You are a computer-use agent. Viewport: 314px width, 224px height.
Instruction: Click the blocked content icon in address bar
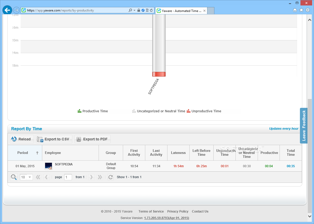coord(143,10)
